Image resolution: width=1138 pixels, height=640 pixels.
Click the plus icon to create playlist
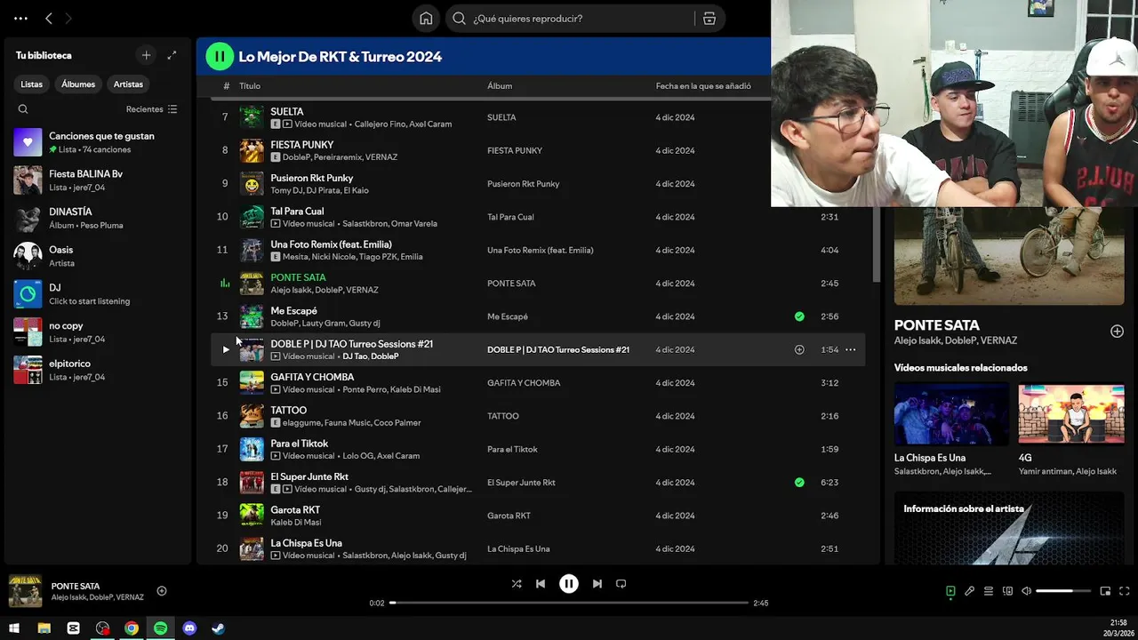point(147,55)
